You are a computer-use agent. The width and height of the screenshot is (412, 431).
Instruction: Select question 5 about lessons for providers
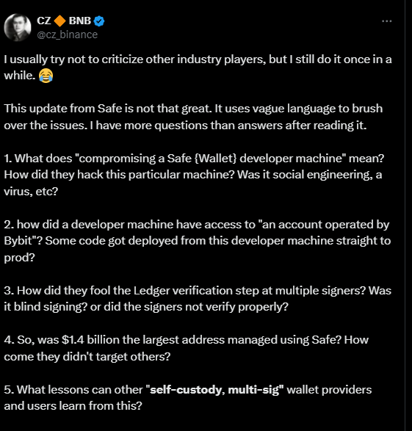pyautogui.click(x=188, y=397)
